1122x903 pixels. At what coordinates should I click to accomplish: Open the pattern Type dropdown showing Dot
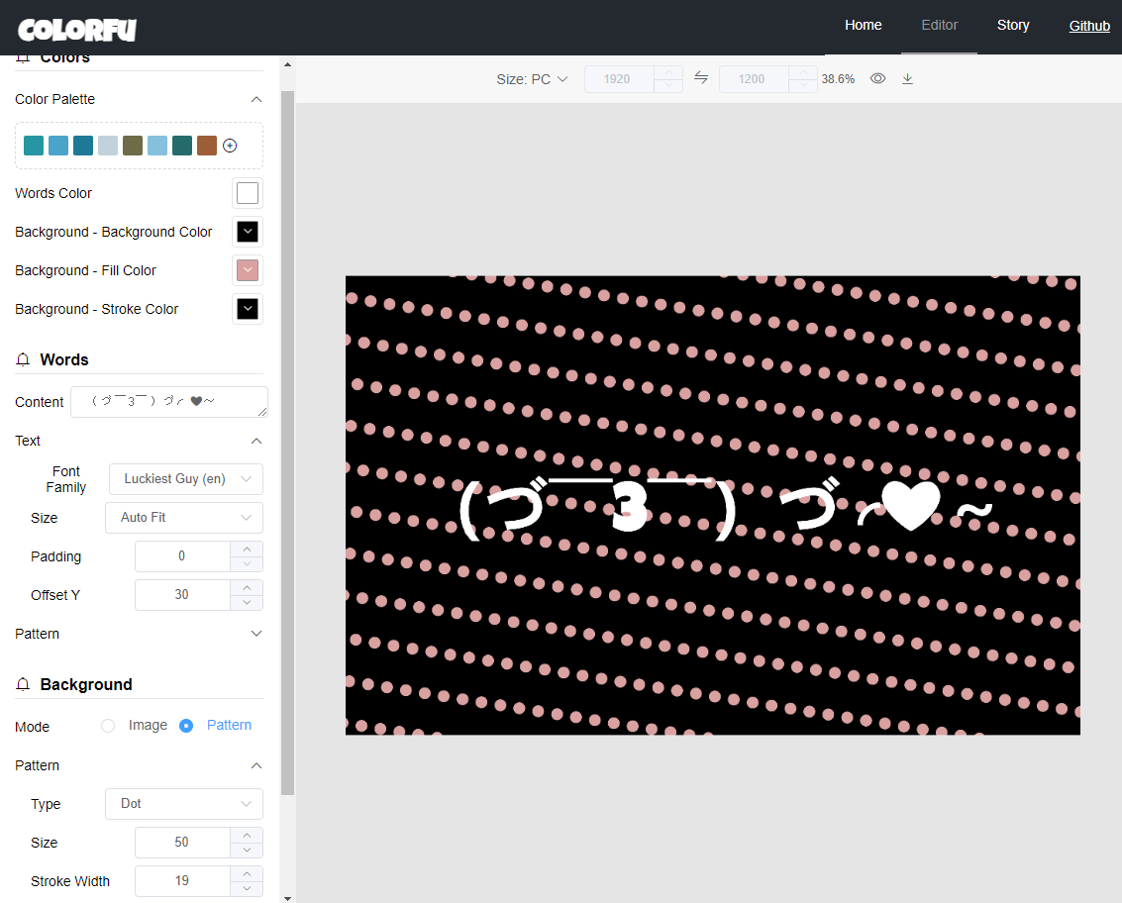pos(184,804)
